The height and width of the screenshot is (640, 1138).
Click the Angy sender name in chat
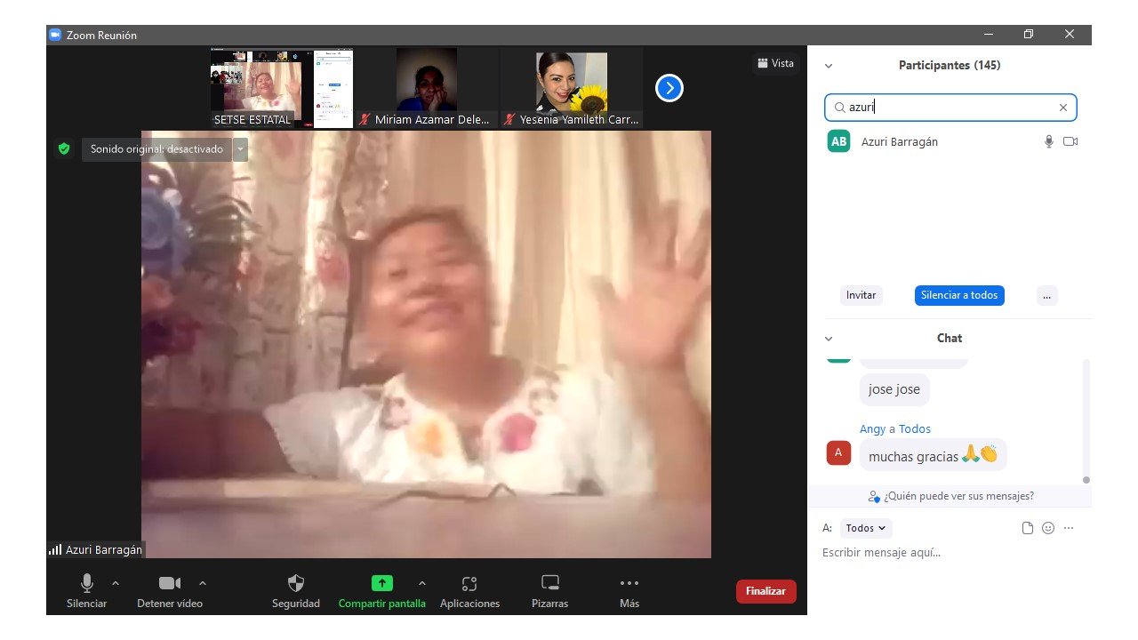[872, 428]
